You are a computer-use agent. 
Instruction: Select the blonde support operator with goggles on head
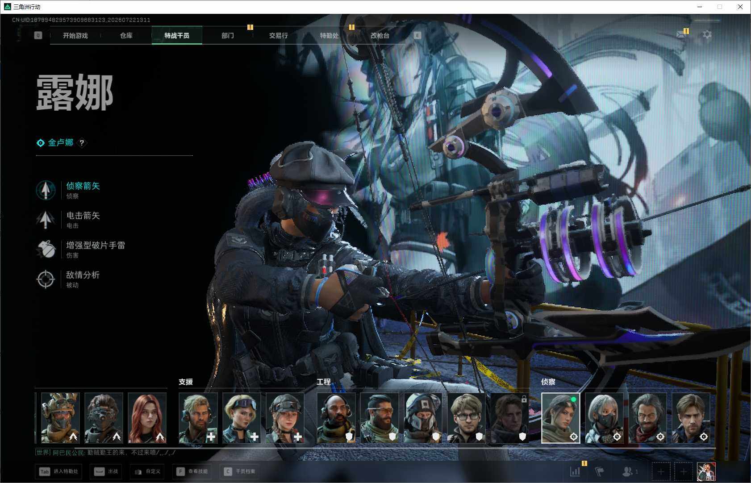(x=242, y=418)
